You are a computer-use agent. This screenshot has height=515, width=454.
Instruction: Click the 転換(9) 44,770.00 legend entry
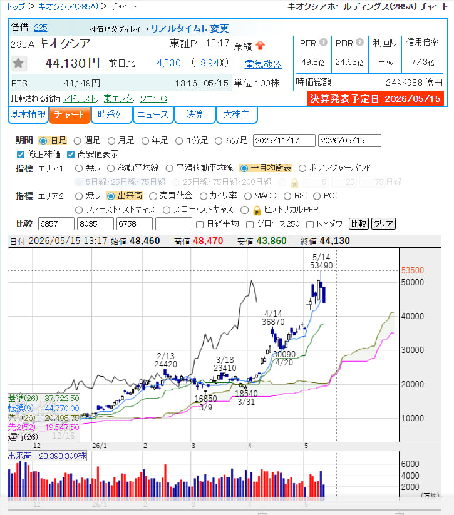[43, 408]
